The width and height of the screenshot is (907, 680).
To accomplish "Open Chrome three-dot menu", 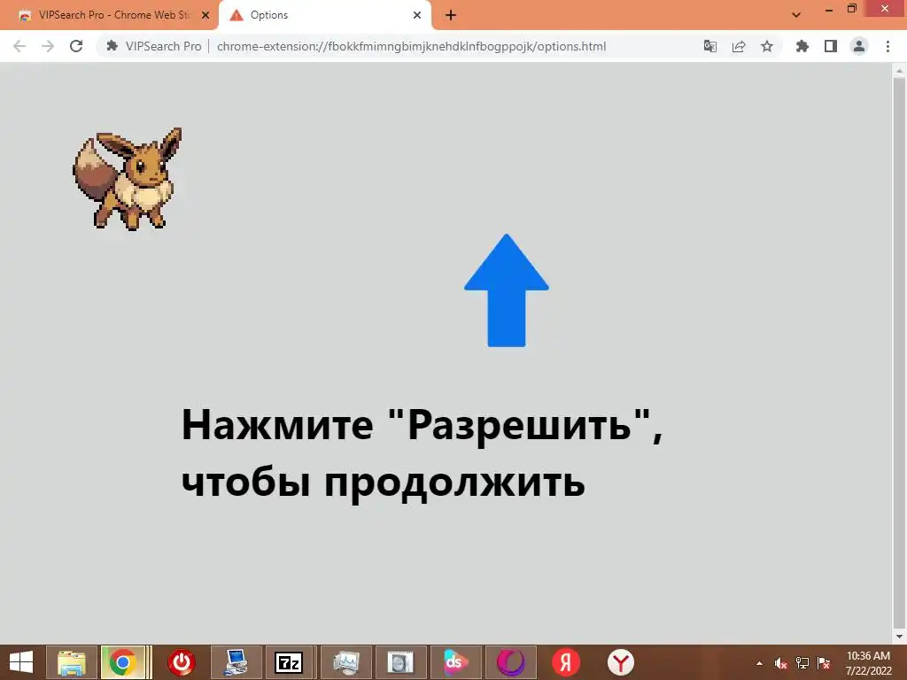I will pyautogui.click(x=888, y=46).
